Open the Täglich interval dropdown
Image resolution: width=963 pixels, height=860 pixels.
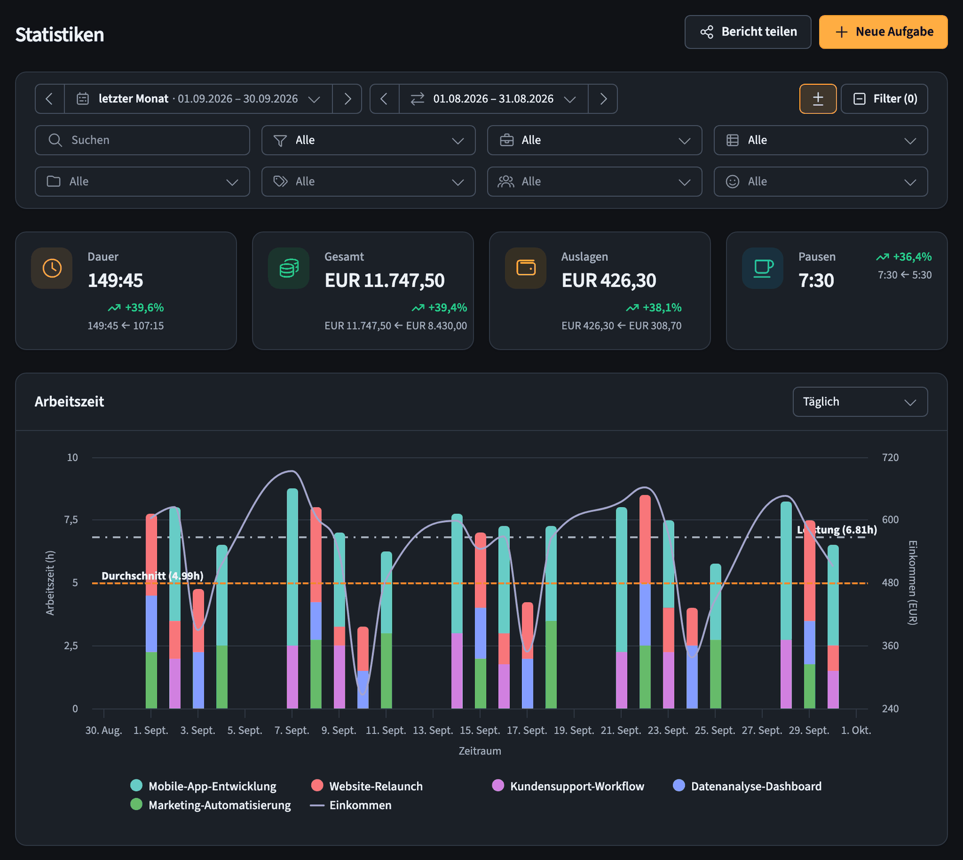pyautogui.click(x=861, y=402)
